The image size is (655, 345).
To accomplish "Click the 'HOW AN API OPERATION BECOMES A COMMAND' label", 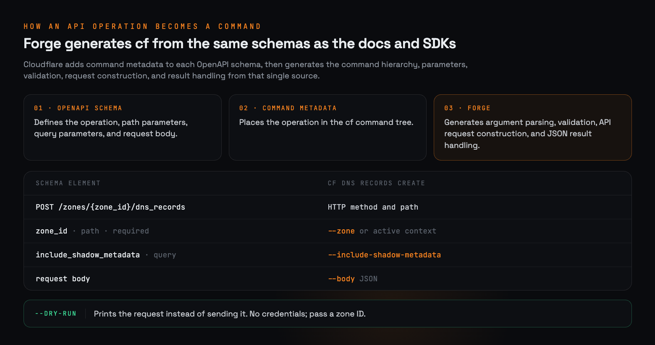I will [x=142, y=26].
